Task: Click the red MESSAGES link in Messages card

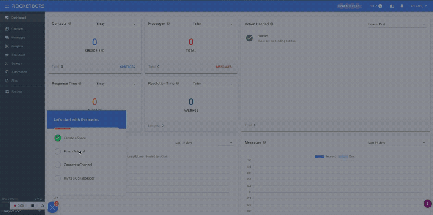Action: point(224,67)
